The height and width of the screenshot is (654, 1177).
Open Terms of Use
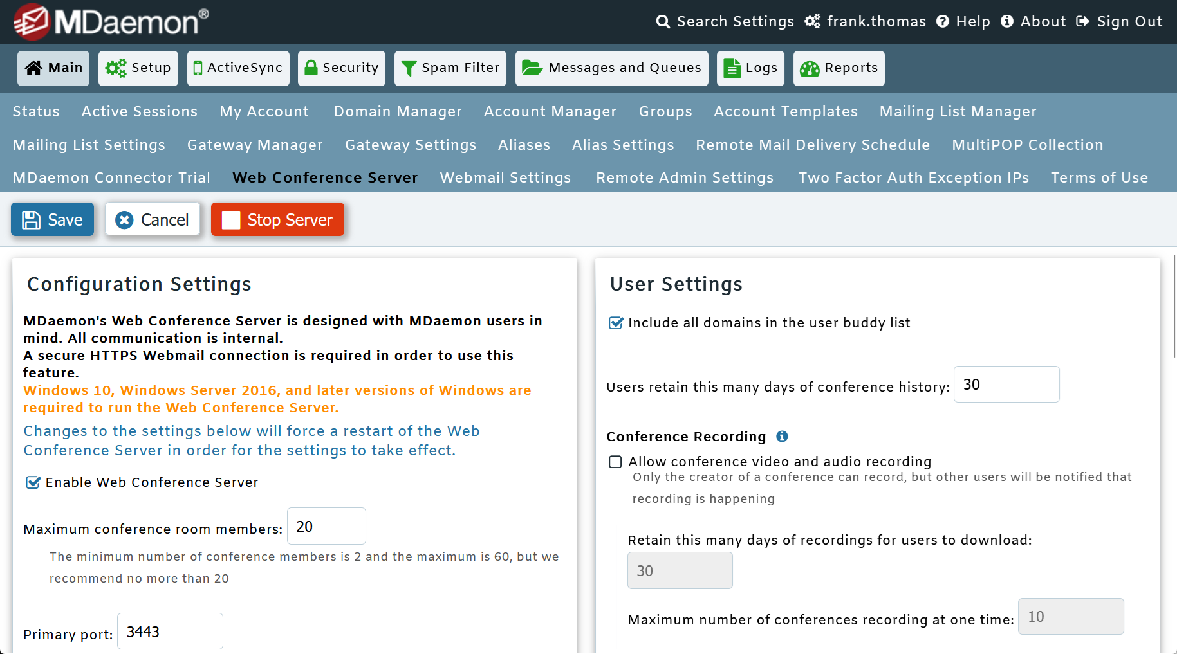tap(1099, 177)
